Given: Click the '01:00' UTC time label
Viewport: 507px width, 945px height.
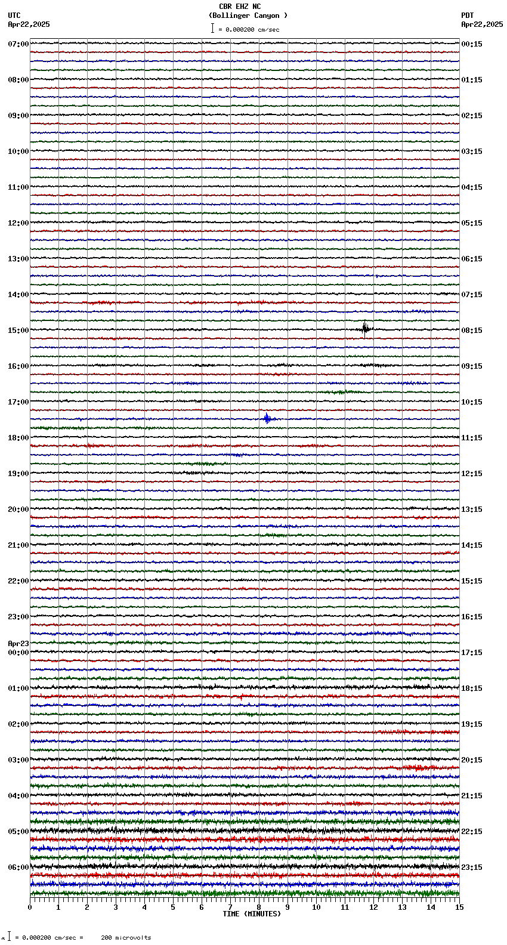Looking at the screenshot, I should (18, 688).
